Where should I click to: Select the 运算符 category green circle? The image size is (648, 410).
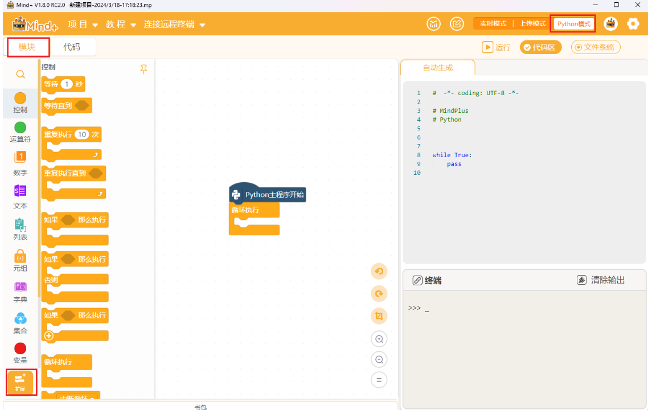[20, 128]
